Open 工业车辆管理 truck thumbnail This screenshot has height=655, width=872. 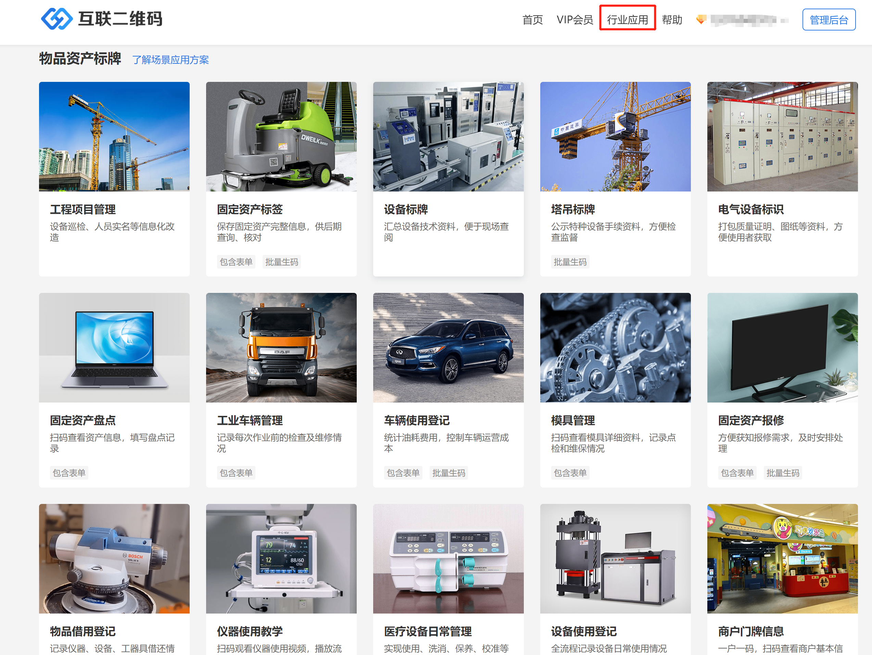(281, 347)
